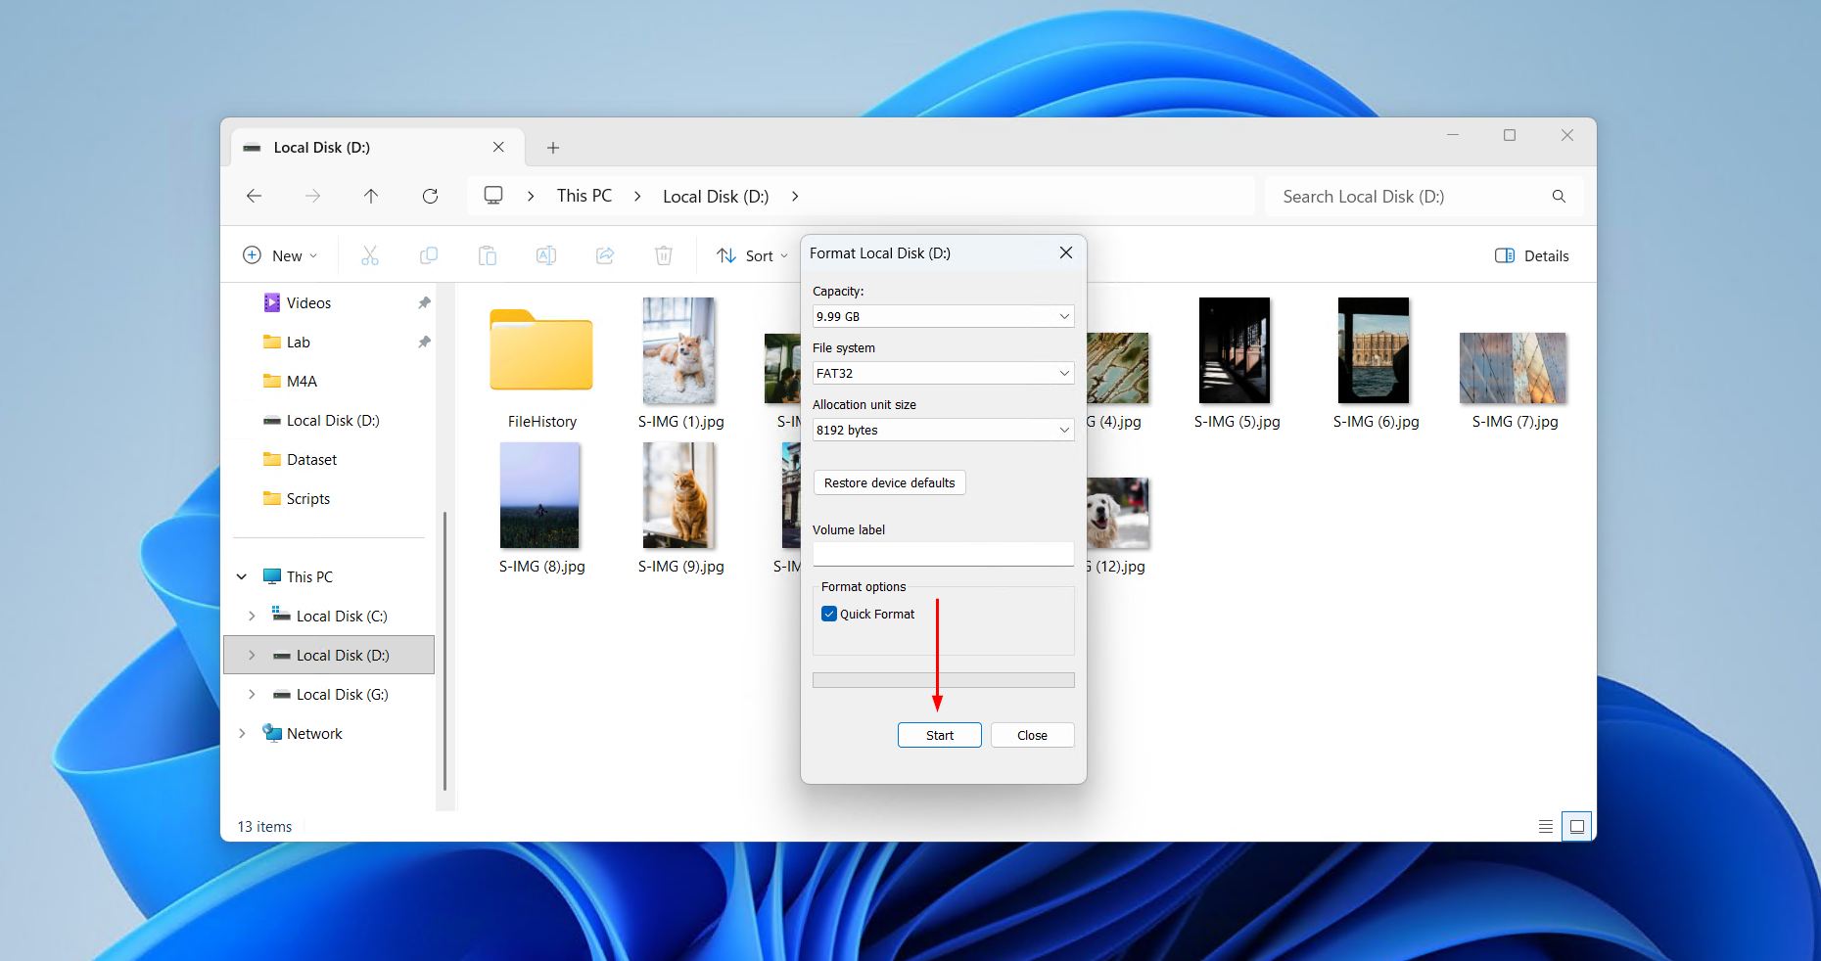Click the Cut scissors icon
The height and width of the screenshot is (961, 1821).
click(x=369, y=255)
